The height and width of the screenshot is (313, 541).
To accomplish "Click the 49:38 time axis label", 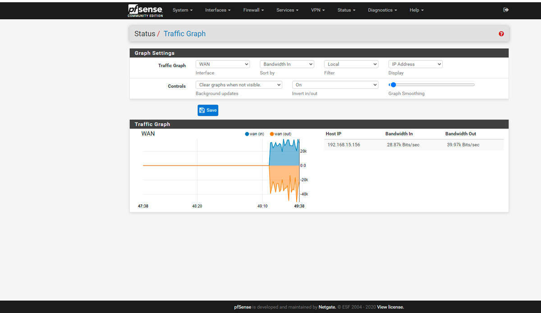I will point(299,206).
